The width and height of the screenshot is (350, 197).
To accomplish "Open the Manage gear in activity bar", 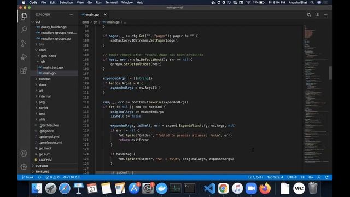I will click(x=24, y=167).
